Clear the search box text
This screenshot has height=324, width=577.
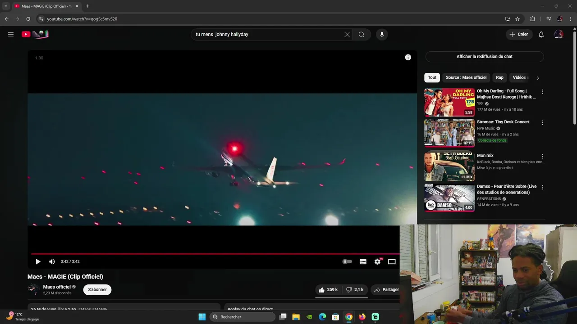[x=347, y=35]
